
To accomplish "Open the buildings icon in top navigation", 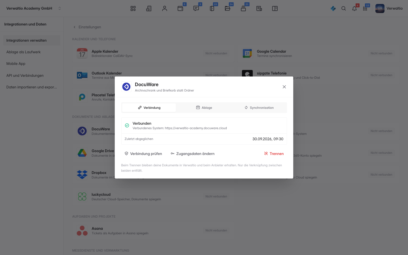I will 149,8.
